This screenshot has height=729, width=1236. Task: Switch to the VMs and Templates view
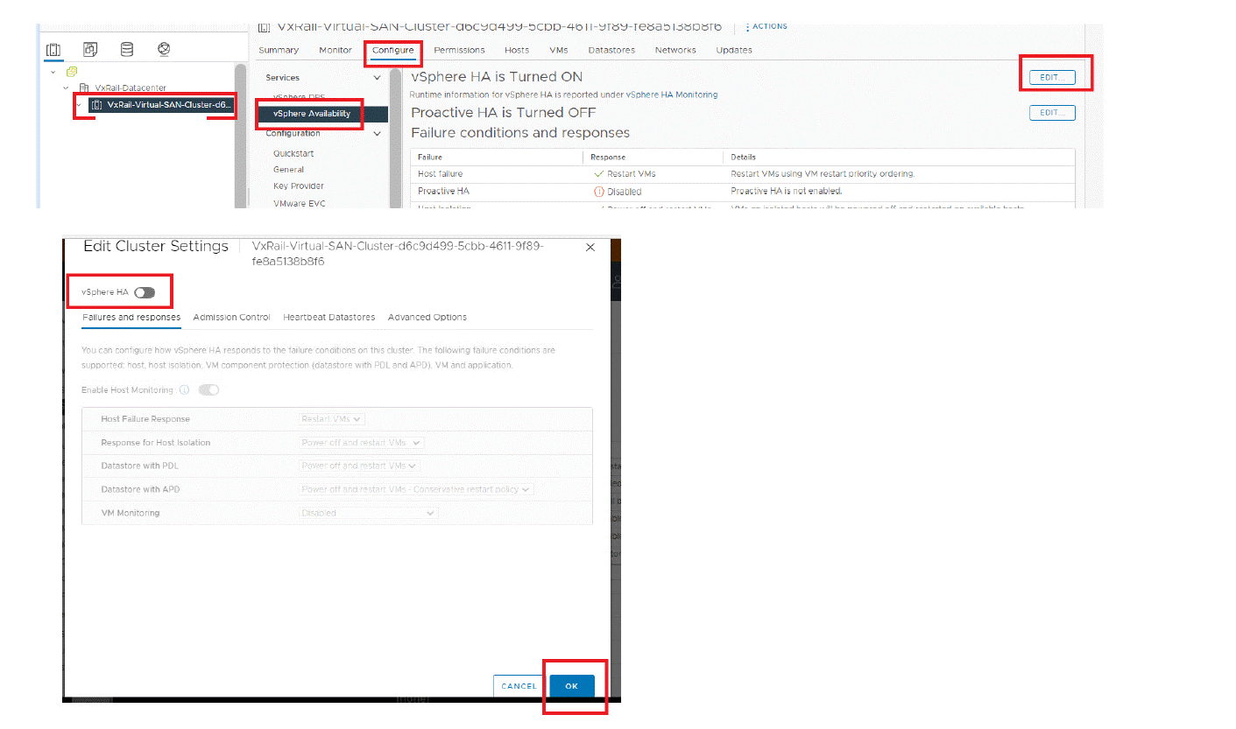click(x=90, y=49)
